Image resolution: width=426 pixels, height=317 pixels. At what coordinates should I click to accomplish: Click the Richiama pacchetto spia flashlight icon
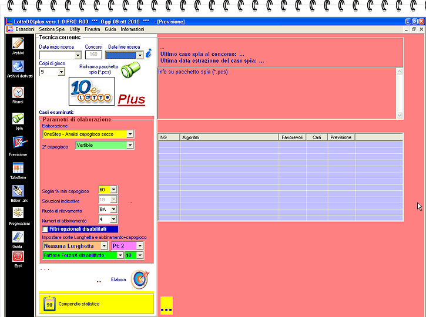coord(130,69)
